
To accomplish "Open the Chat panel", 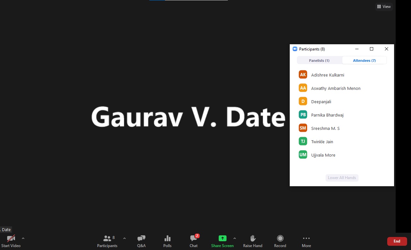I will point(194,241).
